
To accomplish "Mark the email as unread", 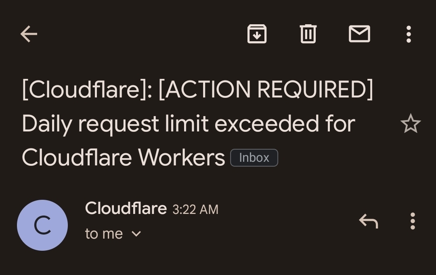I will [359, 34].
